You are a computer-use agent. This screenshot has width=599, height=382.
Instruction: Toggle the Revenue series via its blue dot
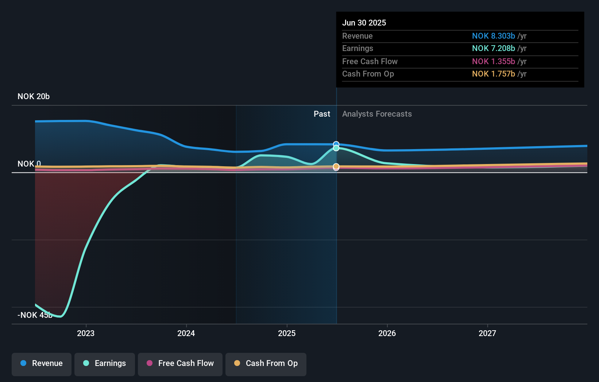click(x=23, y=363)
